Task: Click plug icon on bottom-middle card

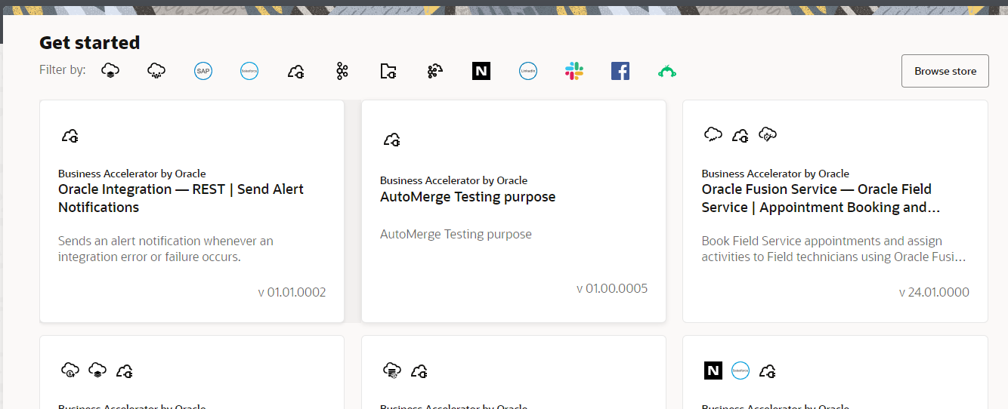Action: pyautogui.click(x=419, y=371)
